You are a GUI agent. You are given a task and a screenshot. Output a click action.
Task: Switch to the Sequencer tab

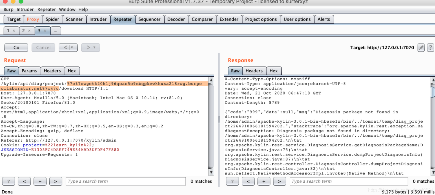(x=149, y=19)
